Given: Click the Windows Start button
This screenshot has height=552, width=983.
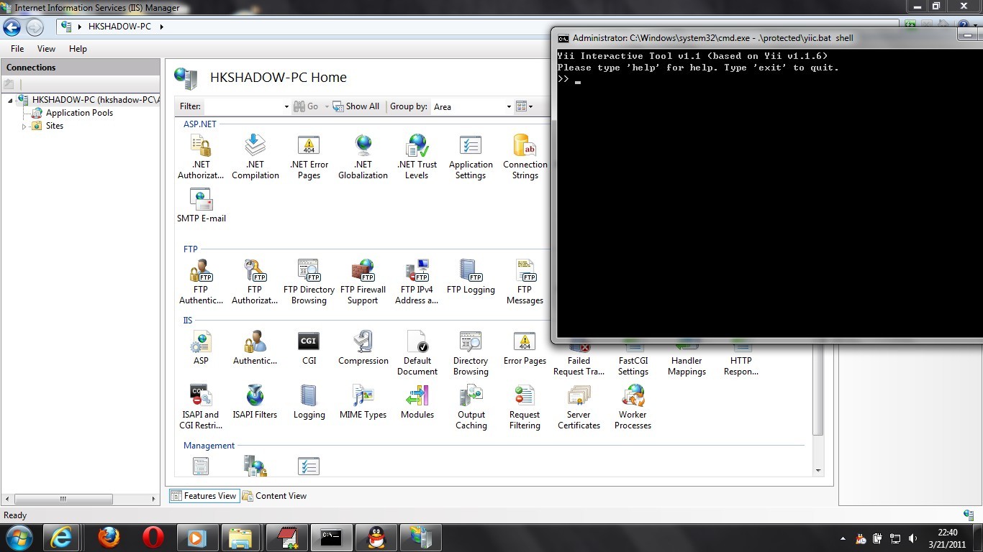Looking at the screenshot, I should tap(19, 537).
